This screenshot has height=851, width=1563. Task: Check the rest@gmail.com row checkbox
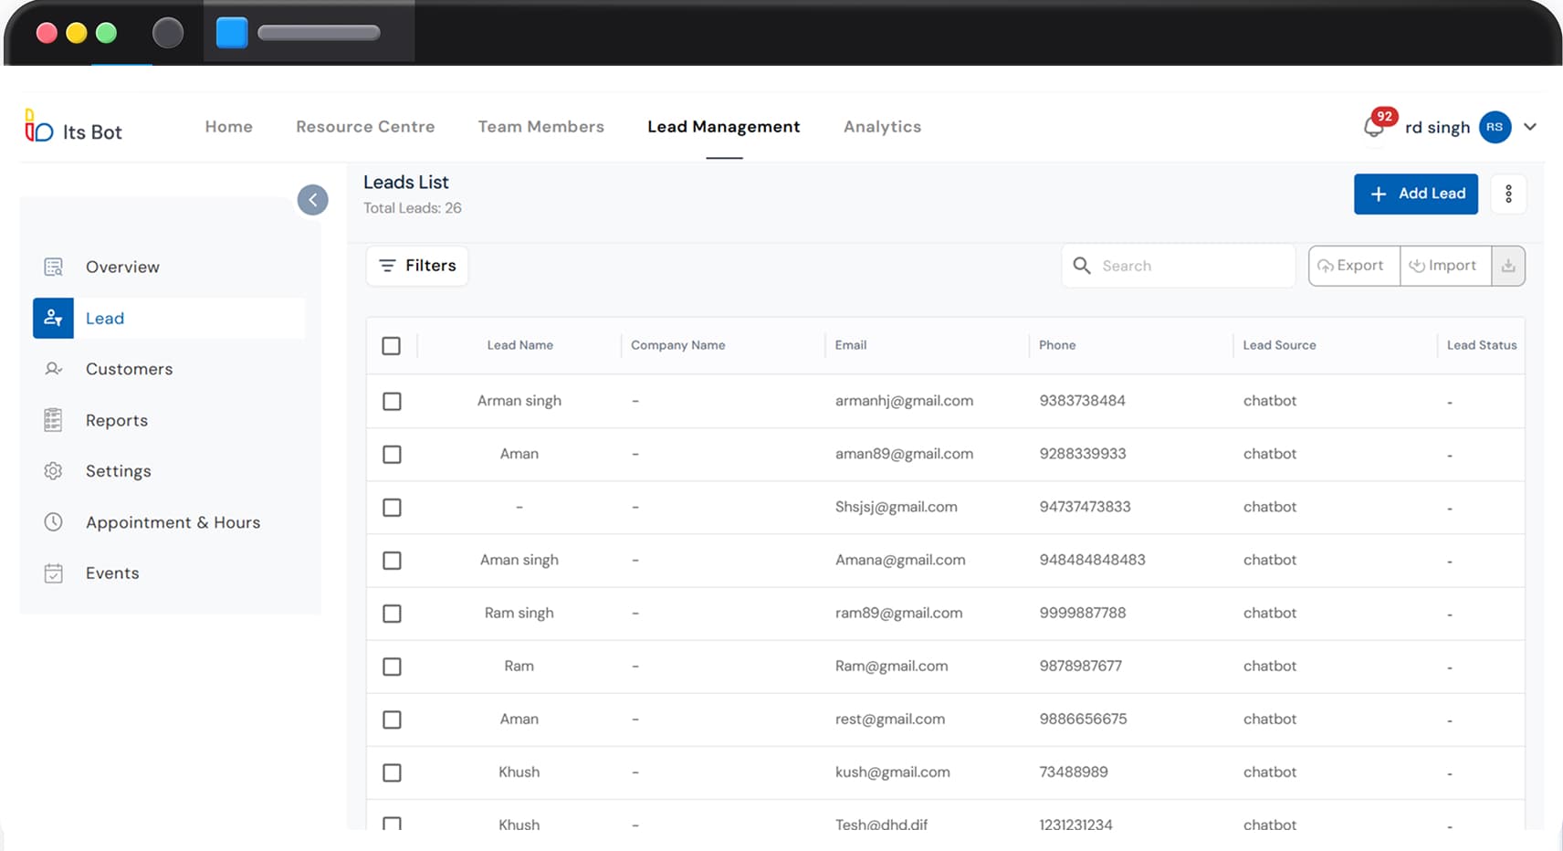tap(392, 720)
